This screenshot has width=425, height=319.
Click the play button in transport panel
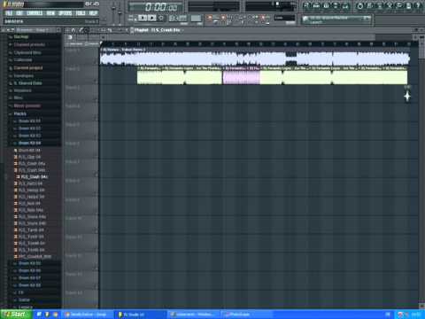click(143, 18)
